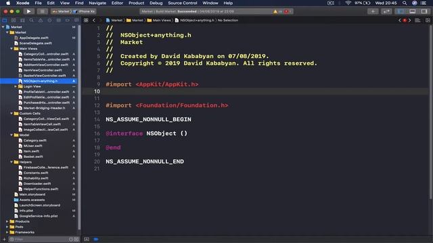
Task: Toggle source control status filter in navigator
Action: [76, 239]
